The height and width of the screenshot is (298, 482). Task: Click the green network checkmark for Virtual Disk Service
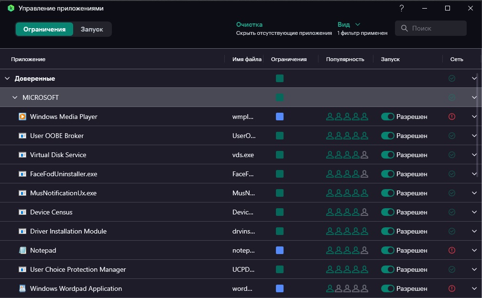[x=452, y=155]
